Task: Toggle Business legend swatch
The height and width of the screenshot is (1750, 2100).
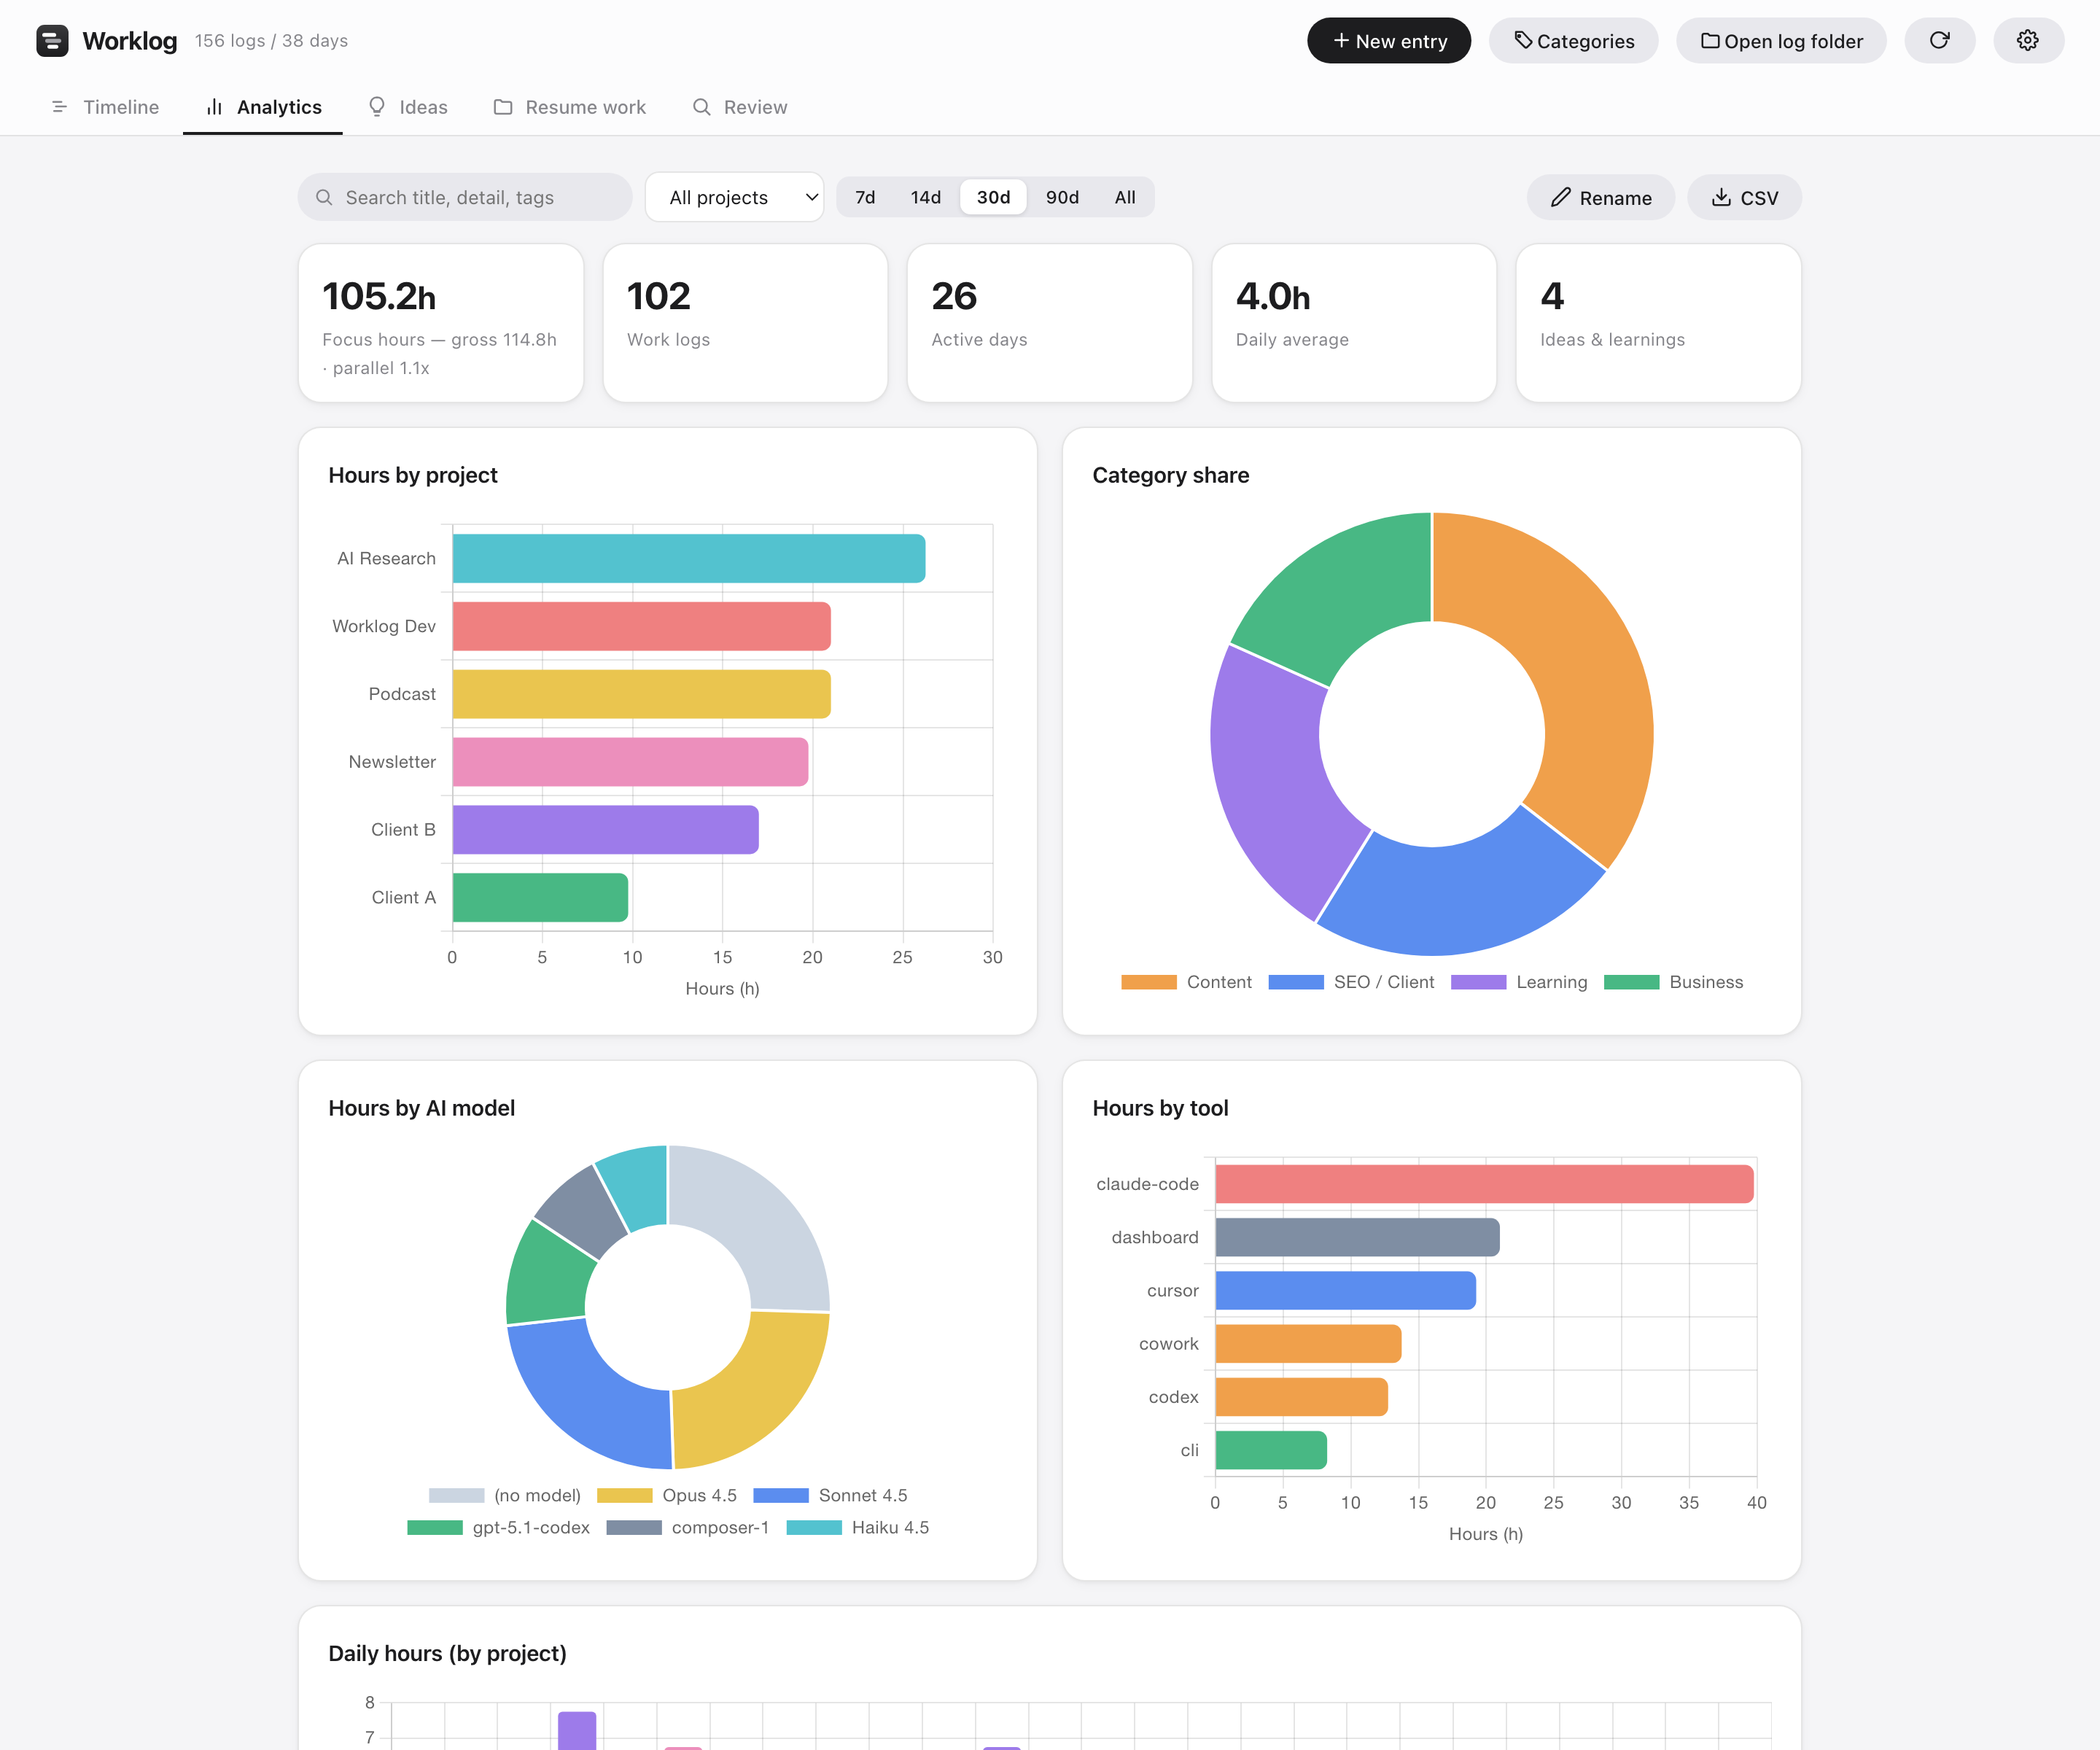Action: 1632,982
